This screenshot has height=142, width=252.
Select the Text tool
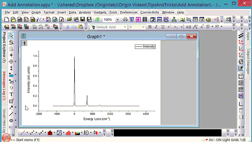(11, 94)
